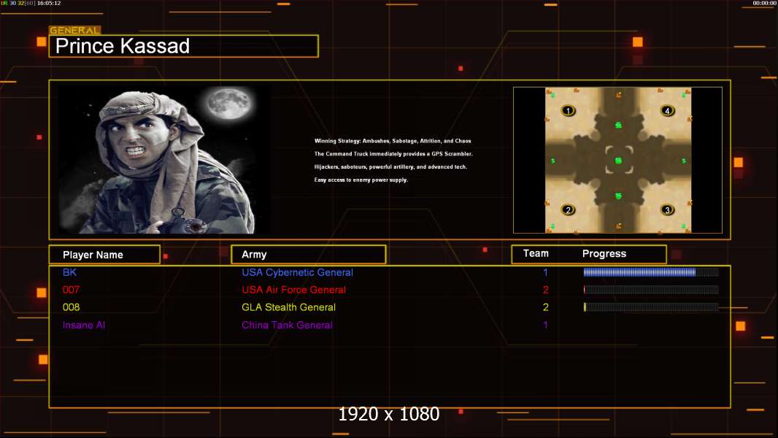Click the loading progress bar for player 008
The width and height of the screenshot is (778, 438).
pos(651,307)
